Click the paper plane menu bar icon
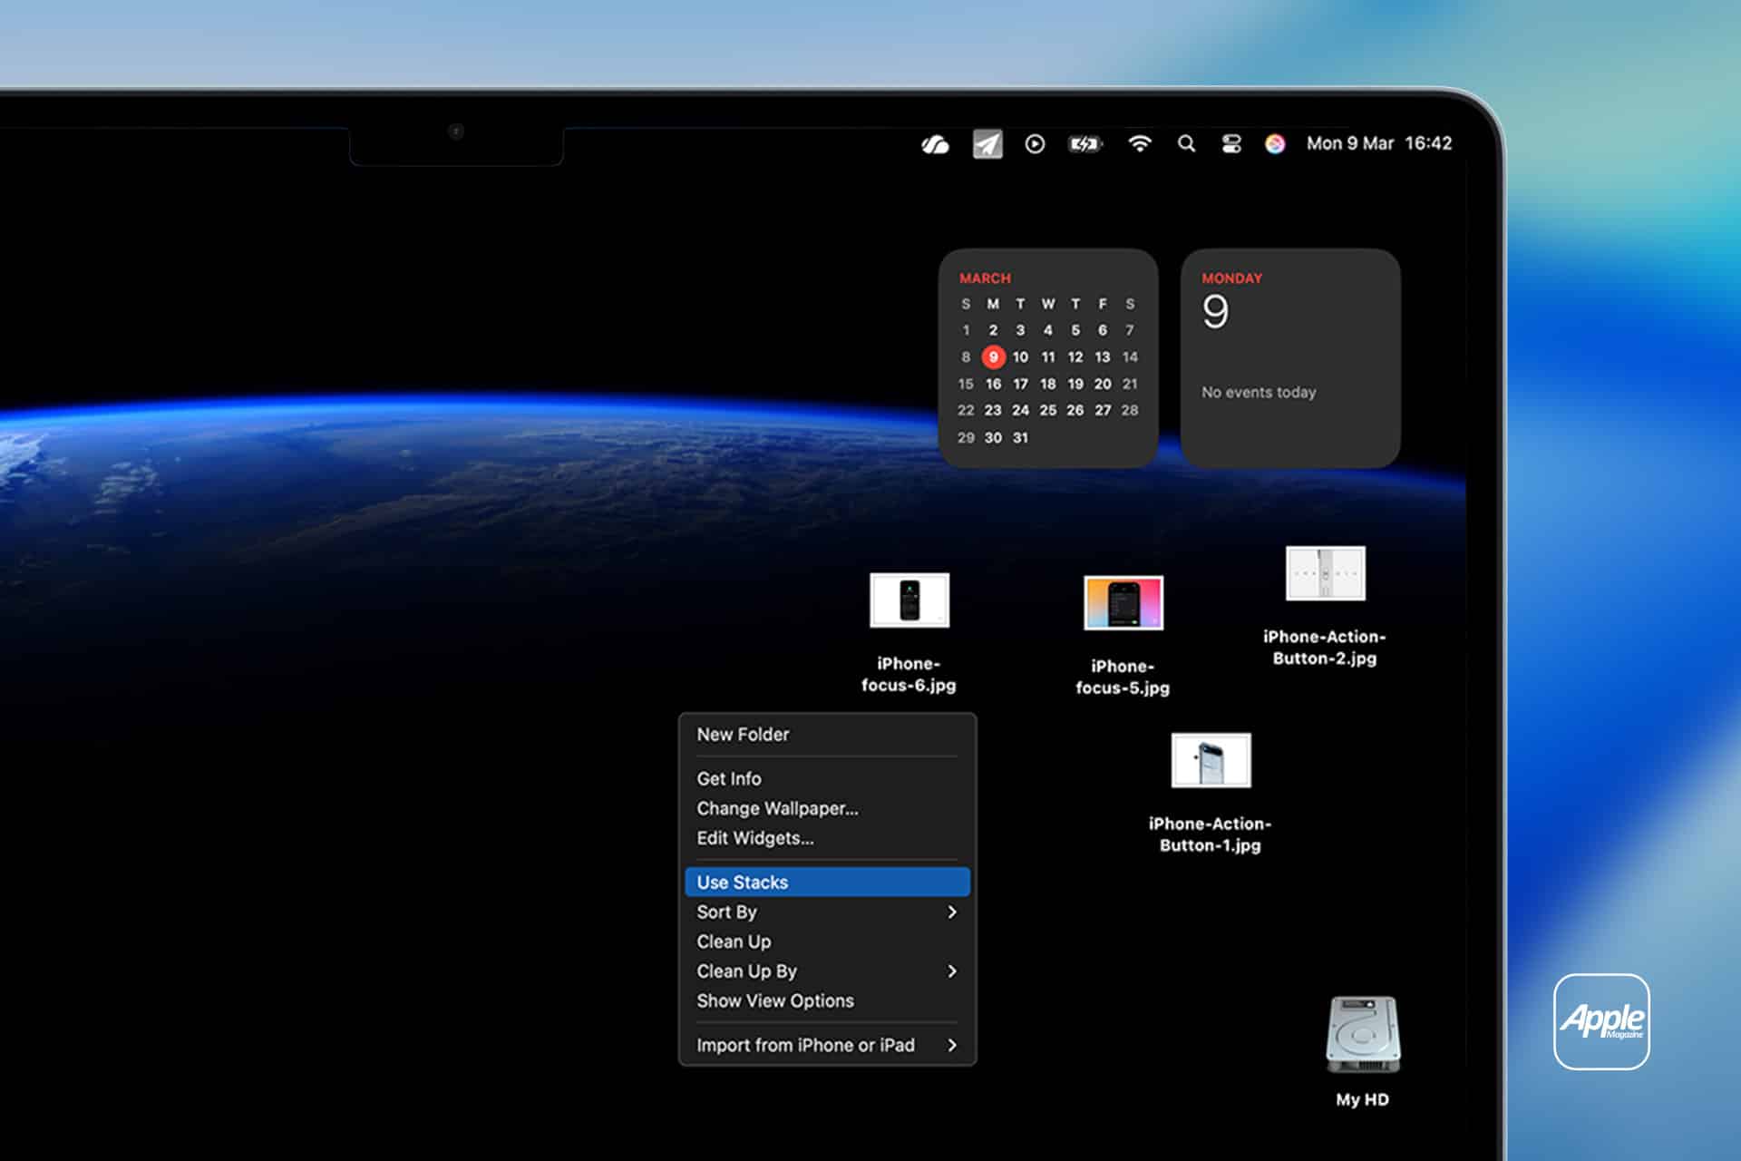 click(987, 144)
